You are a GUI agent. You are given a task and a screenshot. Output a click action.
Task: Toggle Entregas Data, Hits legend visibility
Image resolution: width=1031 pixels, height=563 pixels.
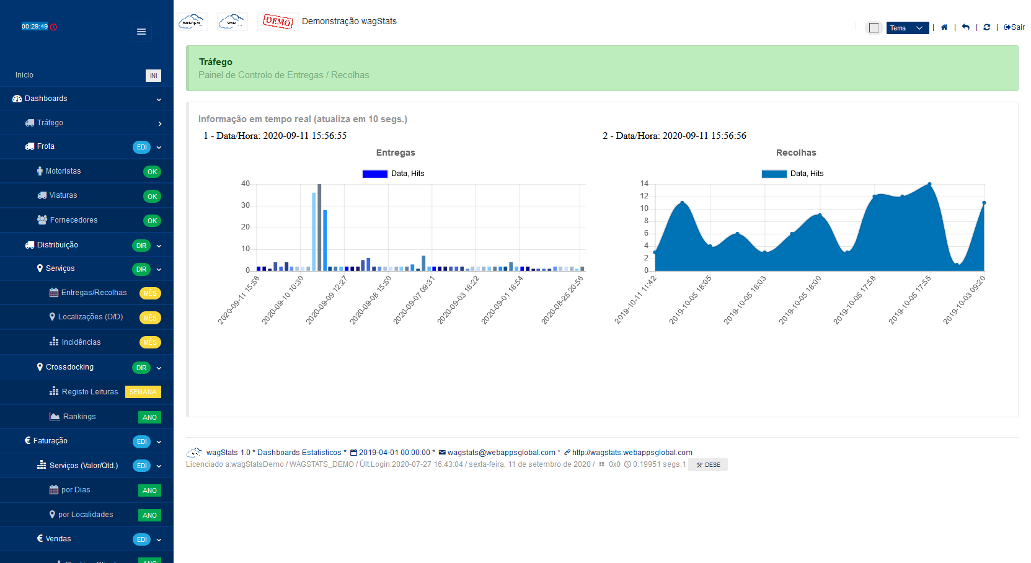click(394, 174)
